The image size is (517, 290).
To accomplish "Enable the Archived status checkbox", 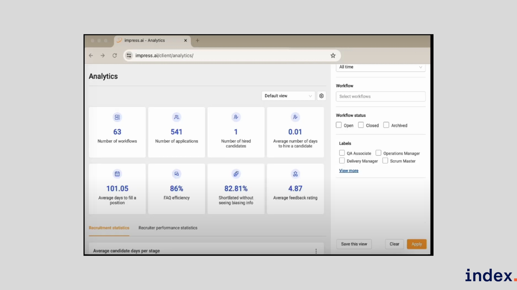I will coord(386,125).
